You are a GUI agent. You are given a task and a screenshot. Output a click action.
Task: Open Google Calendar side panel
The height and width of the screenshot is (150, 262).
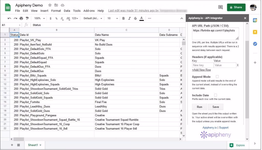click(255, 20)
